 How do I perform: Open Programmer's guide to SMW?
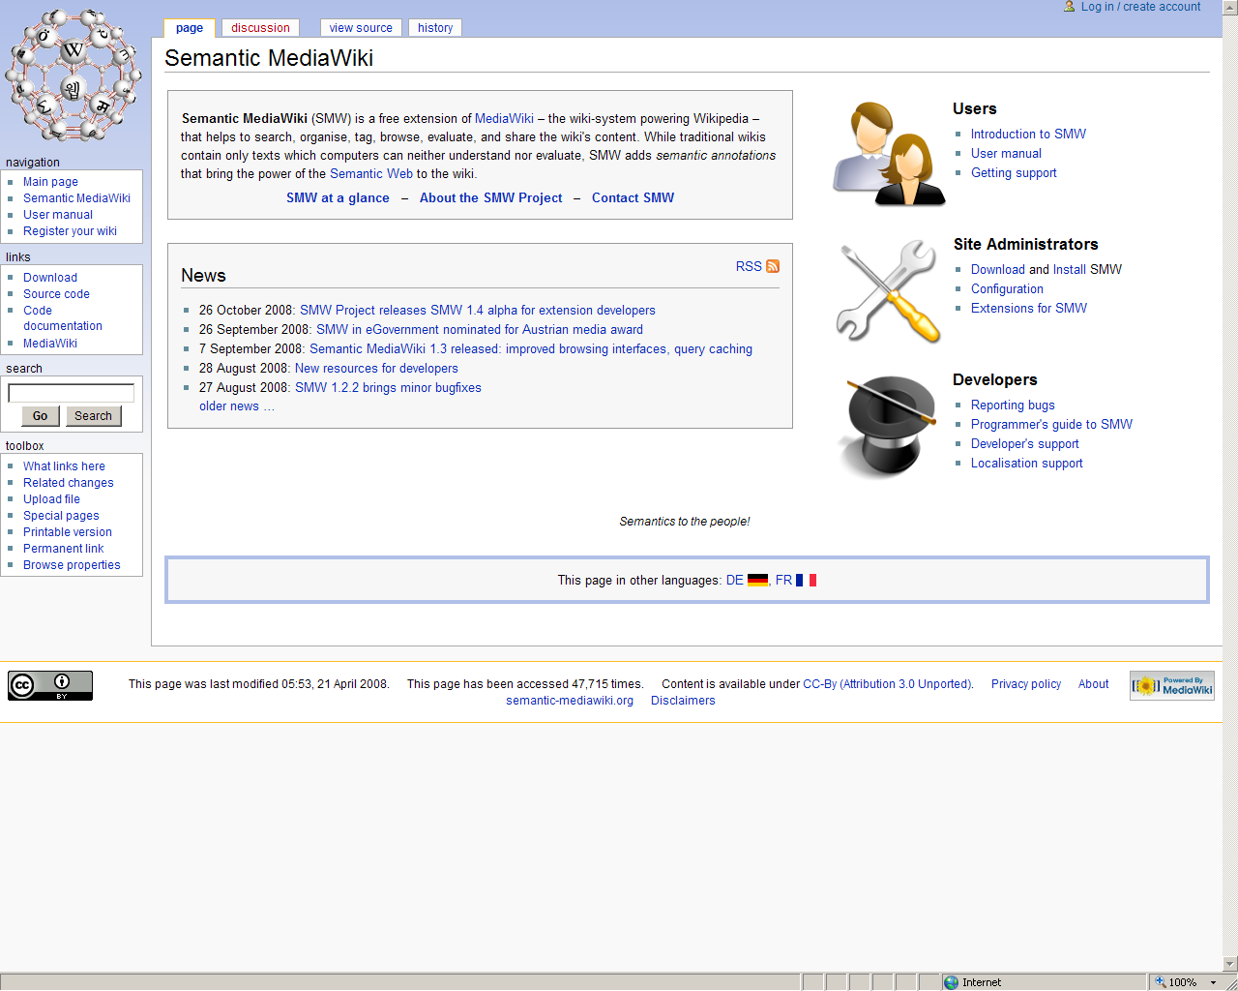(1051, 425)
